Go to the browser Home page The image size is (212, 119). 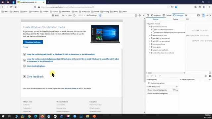click(x=16, y=7)
